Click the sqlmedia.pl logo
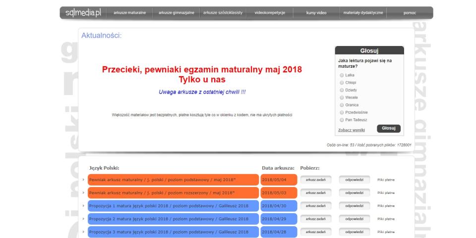 [80, 12]
